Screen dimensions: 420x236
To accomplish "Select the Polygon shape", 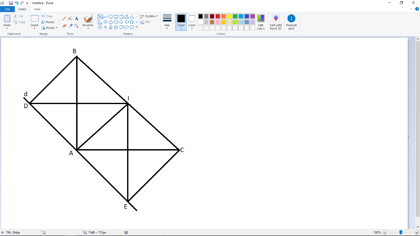I will (x=126, y=16).
